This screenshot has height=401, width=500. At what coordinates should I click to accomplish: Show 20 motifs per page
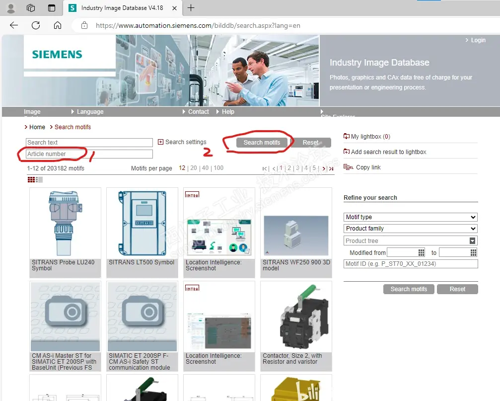(194, 168)
